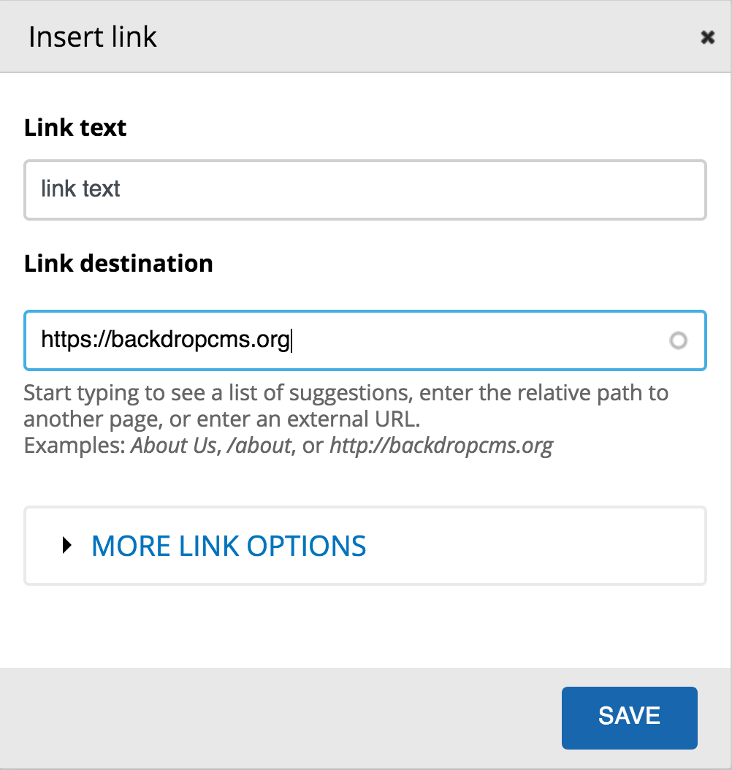The image size is (732, 770).
Task: Collapse the More Link Options panel
Action: pos(228,546)
